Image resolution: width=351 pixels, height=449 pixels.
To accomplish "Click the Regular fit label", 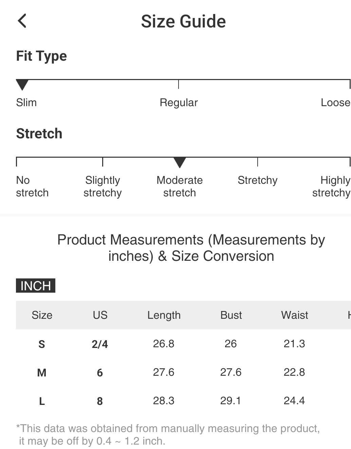I will click(179, 102).
